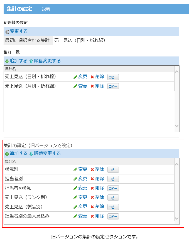Click 追加する in the 旧バージョン section
Screen dimensions: 189x242
[x=18, y=154]
